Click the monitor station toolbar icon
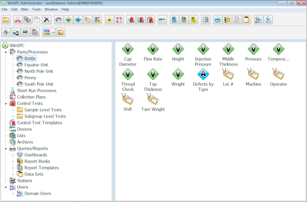 [x=25, y=32]
